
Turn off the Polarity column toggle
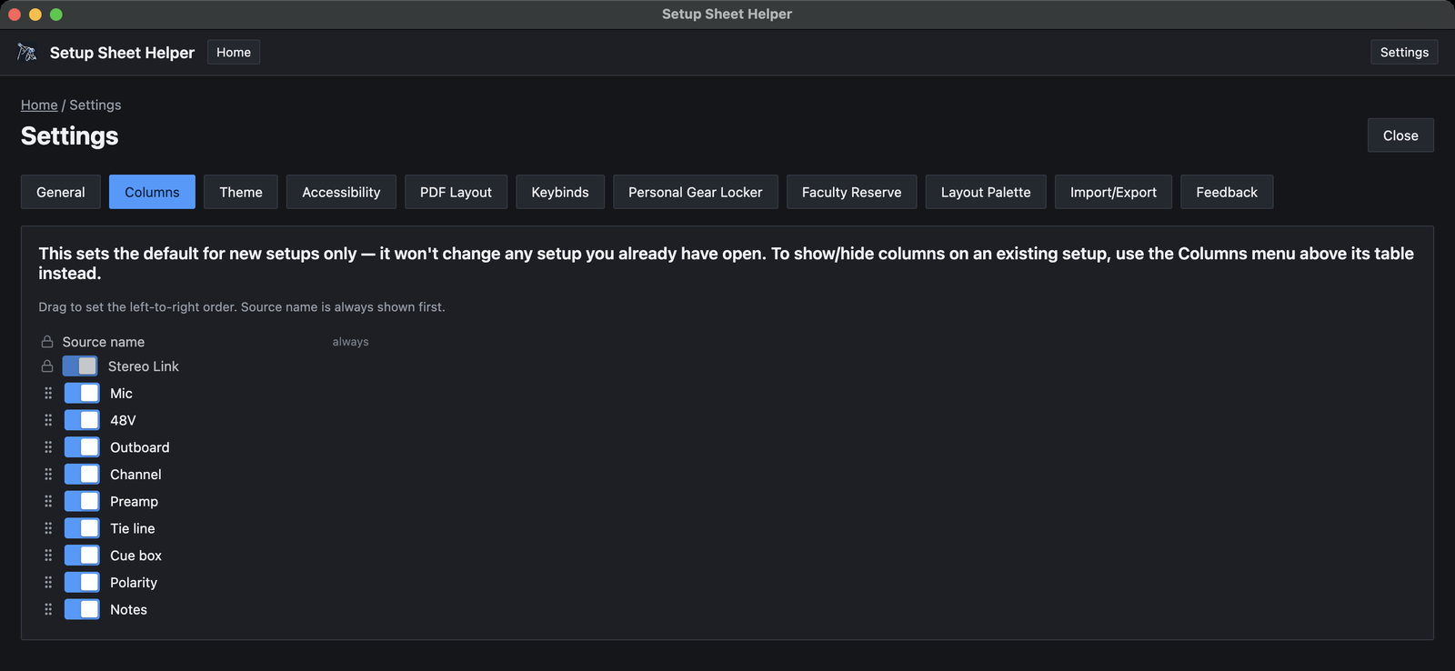point(82,582)
